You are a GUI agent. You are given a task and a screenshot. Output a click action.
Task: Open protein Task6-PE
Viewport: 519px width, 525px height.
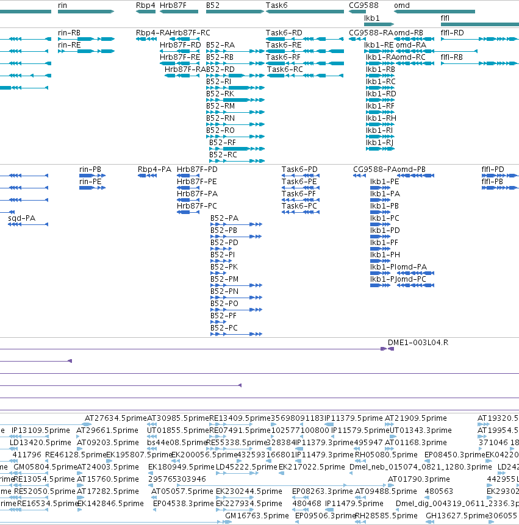(x=299, y=182)
